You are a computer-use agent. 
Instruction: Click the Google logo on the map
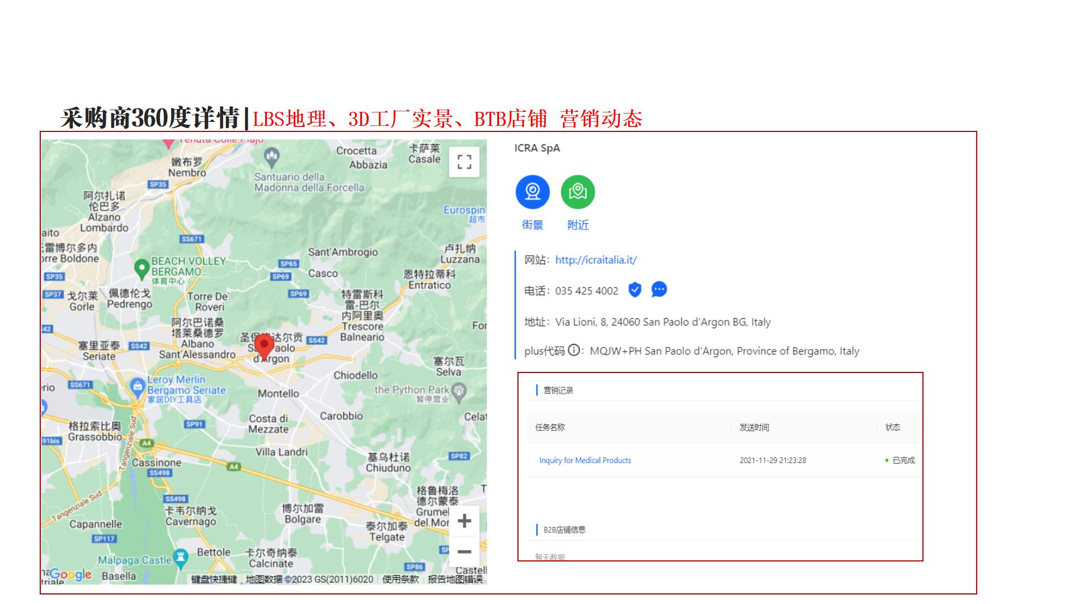tap(71, 574)
